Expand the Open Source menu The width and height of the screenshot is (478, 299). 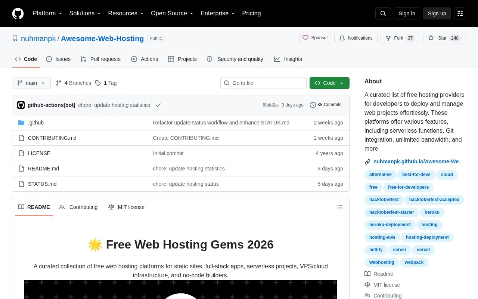[x=172, y=13]
